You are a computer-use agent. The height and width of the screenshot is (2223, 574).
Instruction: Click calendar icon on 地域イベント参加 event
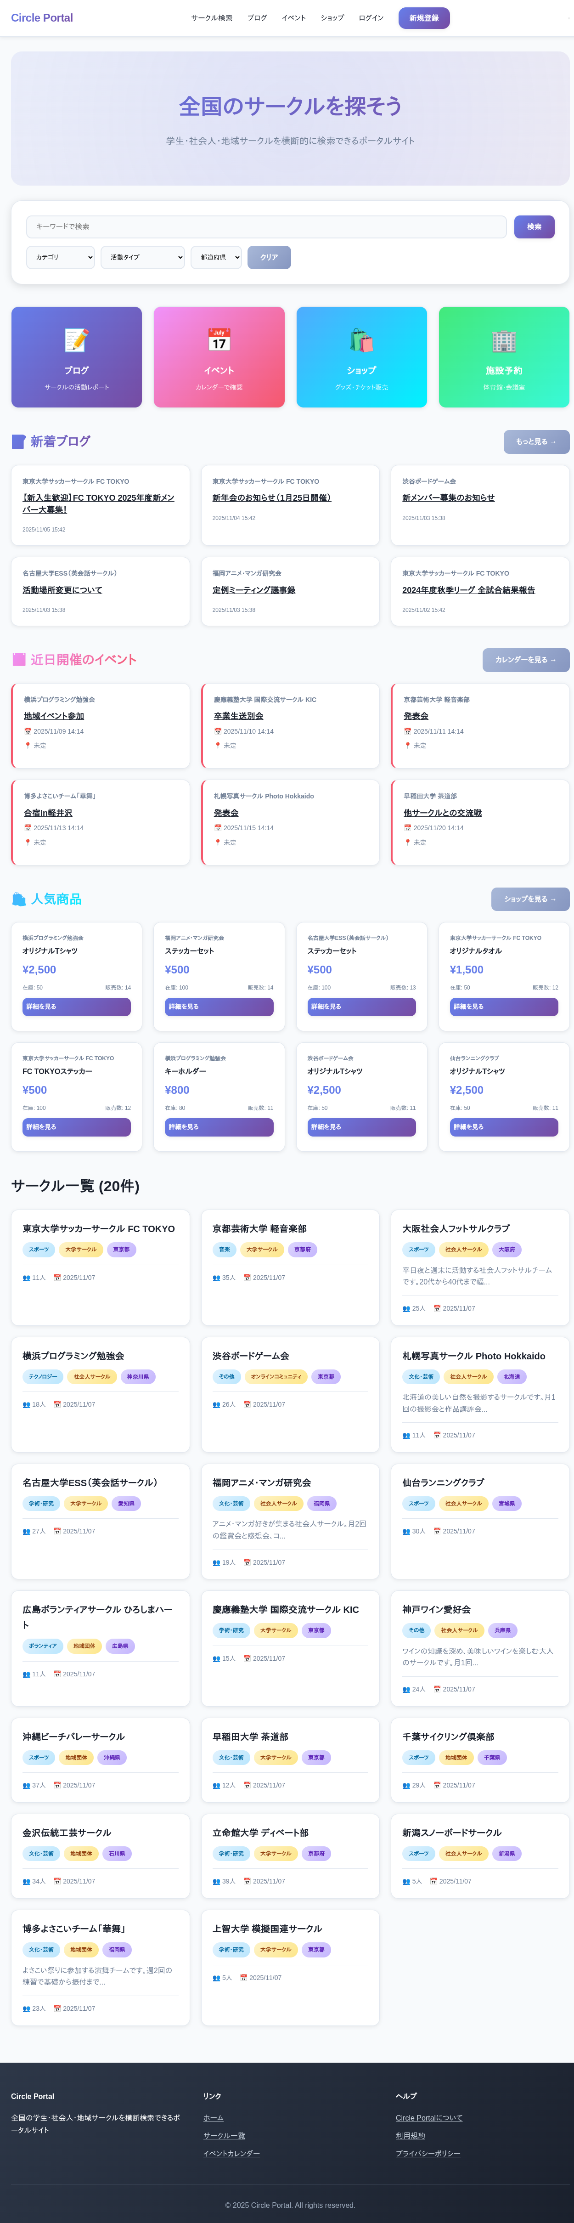pyautogui.click(x=28, y=731)
